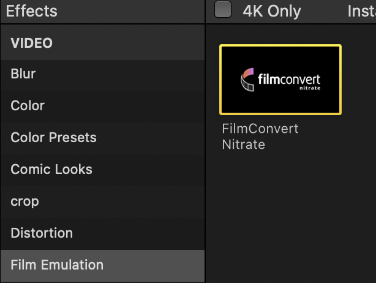Select the crop category in sidebar
Image resolution: width=376 pixels, height=283 pixels.
coord(24,202)
